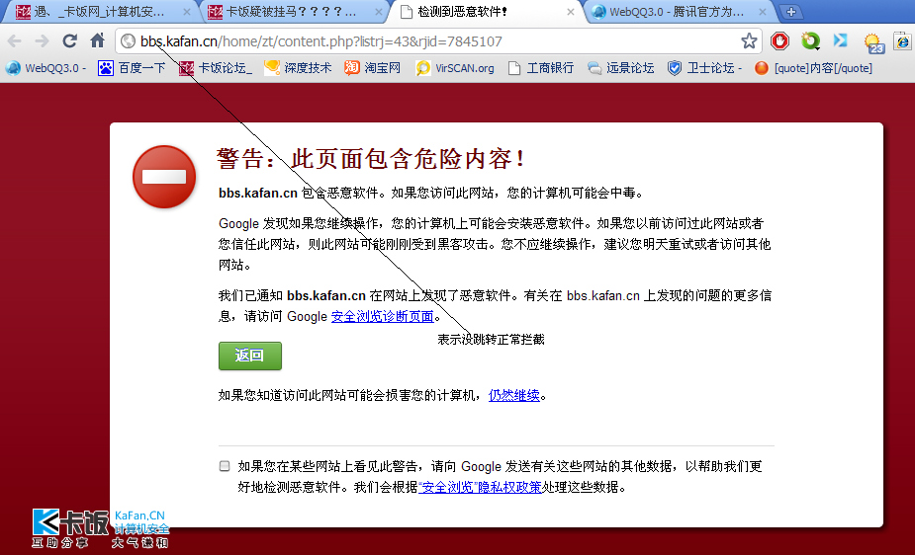Open the 工商银行 bookmark
915x555 pixels.
point(540,68)
